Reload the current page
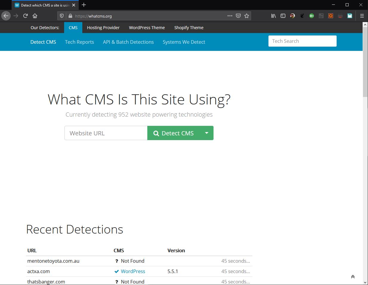Screen dimensions: 368x285 tap(25, 16)
